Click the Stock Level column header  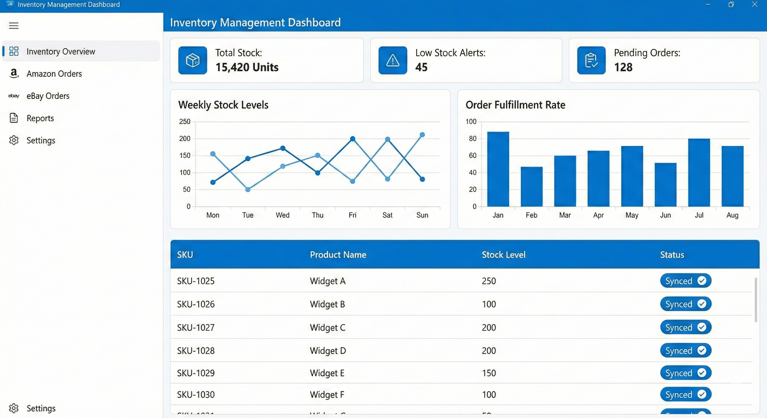click(504, 254)
